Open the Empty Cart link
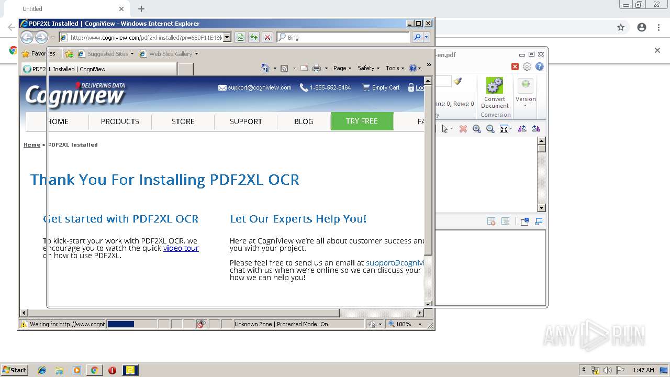The image size is (670, 377). click(381, 87)
